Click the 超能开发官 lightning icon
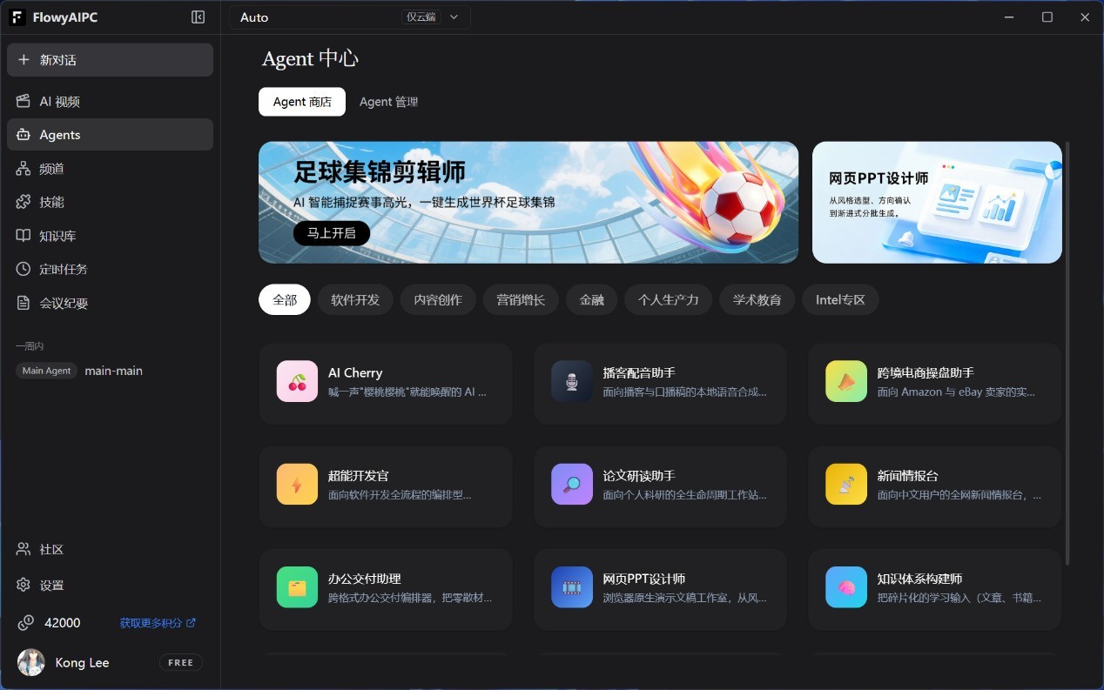Image resolution: width=1104 pixels, height=690 pixels. 297,485
